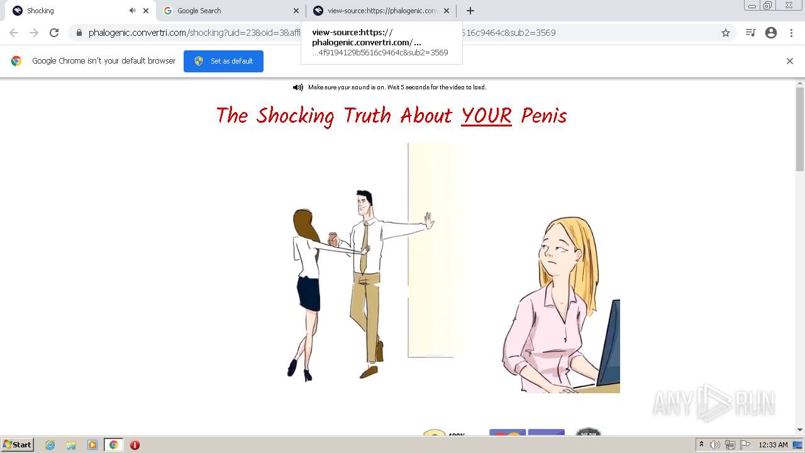Select Chrome taskbar button
805x453 pixels.
pyautogui.click(x=113, y=445)
